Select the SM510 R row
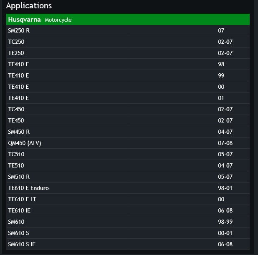Viewport: 258px width, 255px height. pos(128,177)
